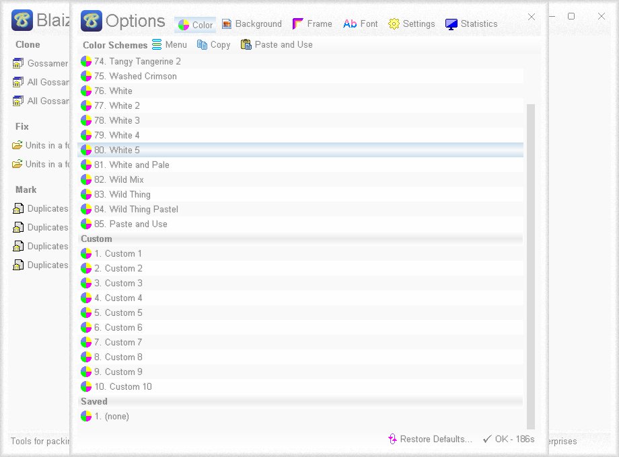Screen dimensions: 619x457
Task: Click the Copy color scheme icon
Action: (202, 45)
